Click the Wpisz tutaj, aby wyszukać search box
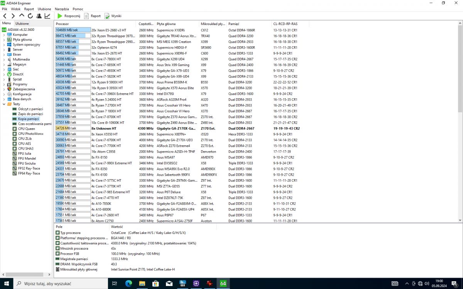463x289 pixels. pyautogui.click(x=61, y=283)
